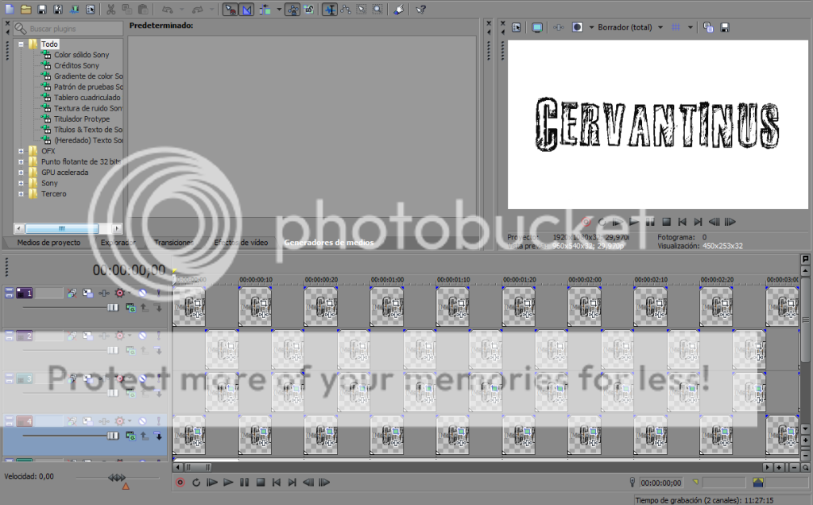Switch to the Explorador tab
This screenshot has width=813, height=505.
point(118,243)
